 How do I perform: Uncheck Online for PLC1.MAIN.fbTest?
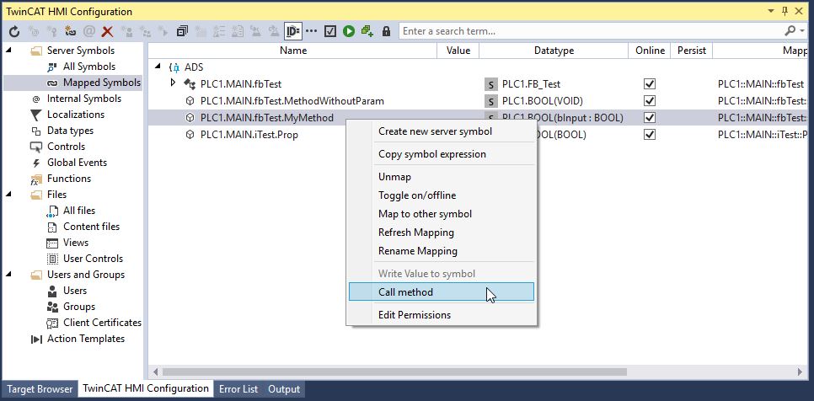[x=650, y=83]
